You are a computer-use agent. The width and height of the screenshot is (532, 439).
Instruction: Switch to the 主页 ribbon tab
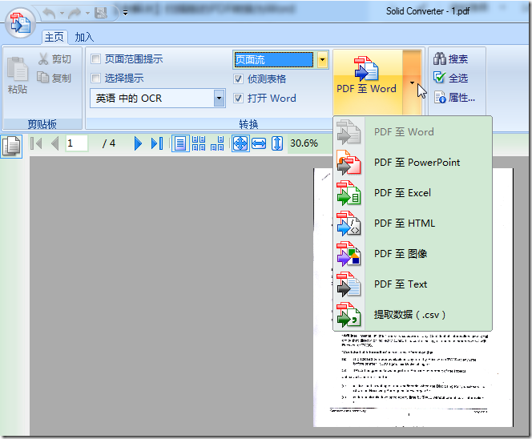pyautogui.click(x=54, y=37)
